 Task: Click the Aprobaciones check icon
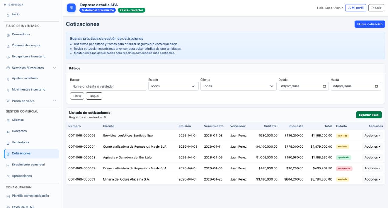coord(8,176)
